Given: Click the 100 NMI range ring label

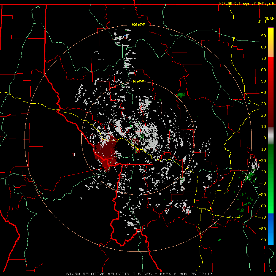Looking at the screenshot, I should (138, 25).
